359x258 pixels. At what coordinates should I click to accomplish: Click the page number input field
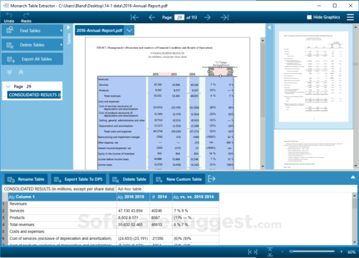[180, 17]
